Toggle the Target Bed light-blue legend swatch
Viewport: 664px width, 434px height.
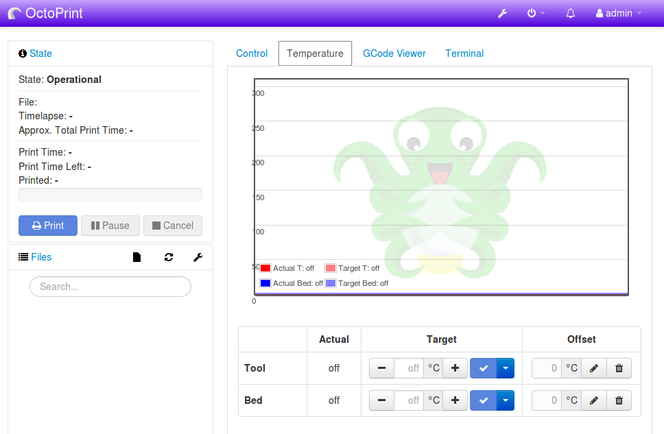(331, 283)
